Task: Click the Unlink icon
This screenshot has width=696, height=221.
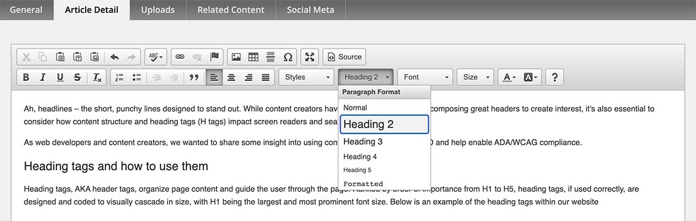Action: coord(197,57)
